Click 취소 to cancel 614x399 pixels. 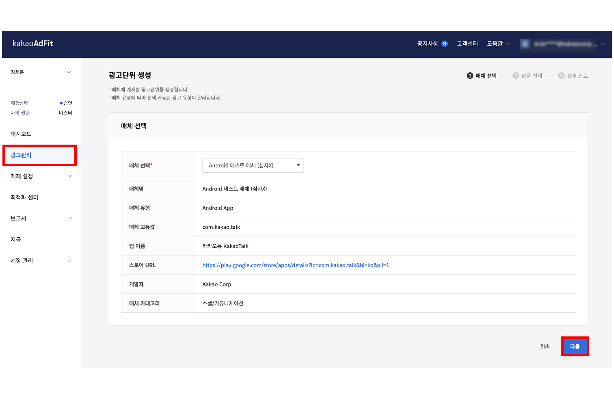545,346
